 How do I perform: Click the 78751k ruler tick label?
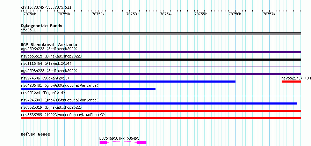point(64,14)
